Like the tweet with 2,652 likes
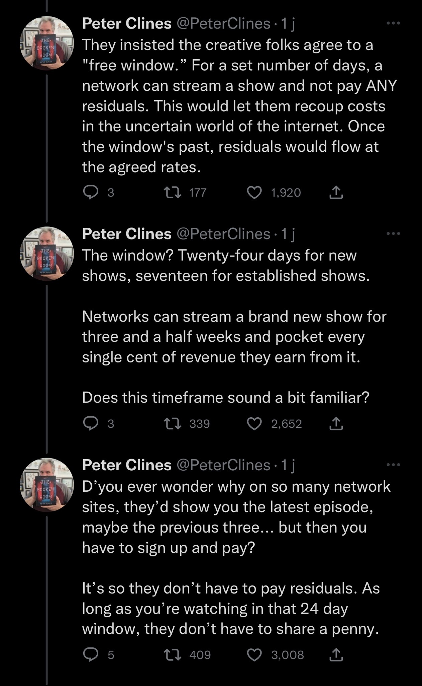 [254, 424]
